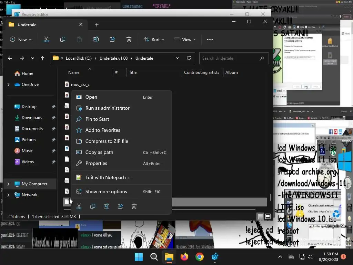Select Run as administrator

pyautogui.click(x=121, y=108)
